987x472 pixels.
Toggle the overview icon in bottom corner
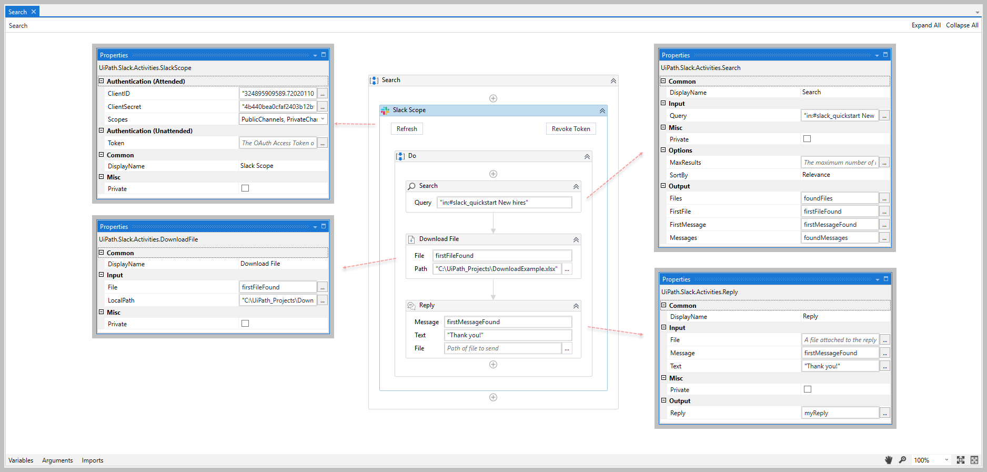[x=974, y=460]
